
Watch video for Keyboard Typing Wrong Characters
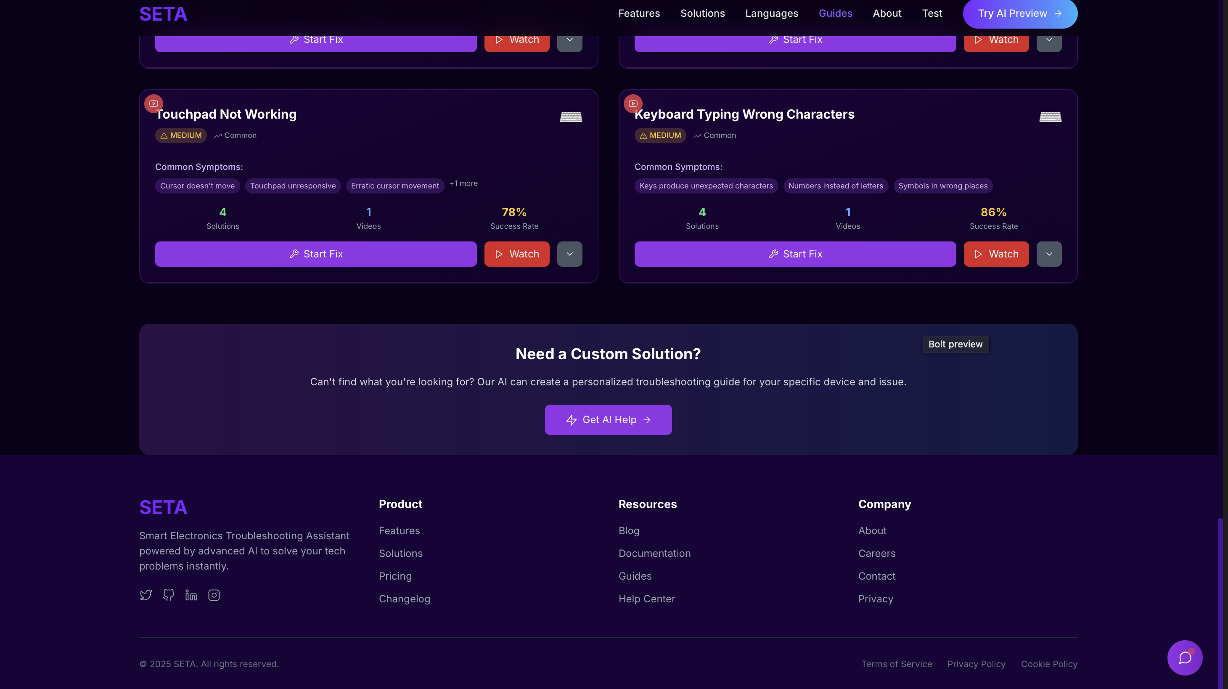pyautogui.click(x=996, y=254)
